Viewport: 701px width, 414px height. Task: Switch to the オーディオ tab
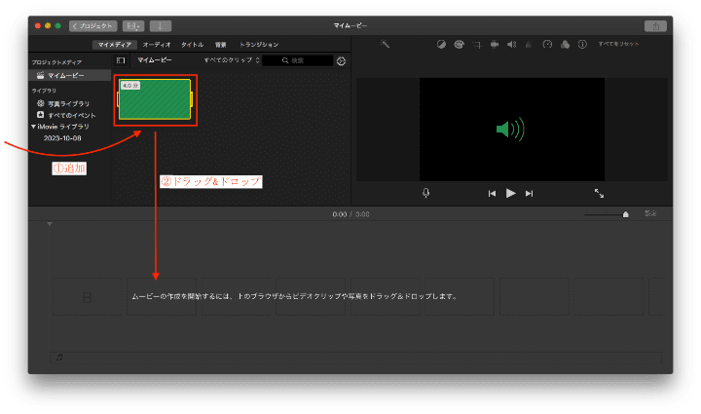click(157, 45)
